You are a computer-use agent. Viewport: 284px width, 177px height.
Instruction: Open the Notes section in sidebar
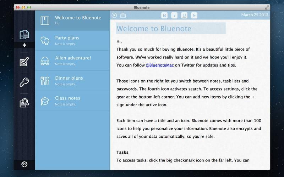(x=24, y=34)
